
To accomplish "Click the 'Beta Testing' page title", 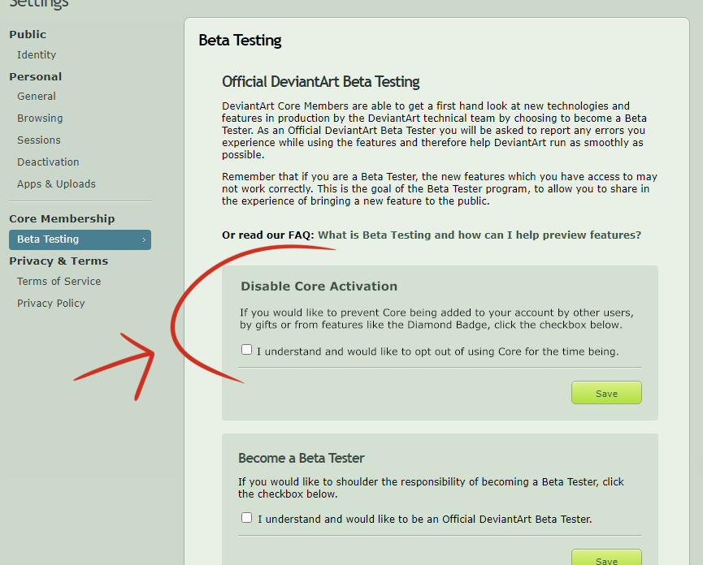I will point(240,41).
